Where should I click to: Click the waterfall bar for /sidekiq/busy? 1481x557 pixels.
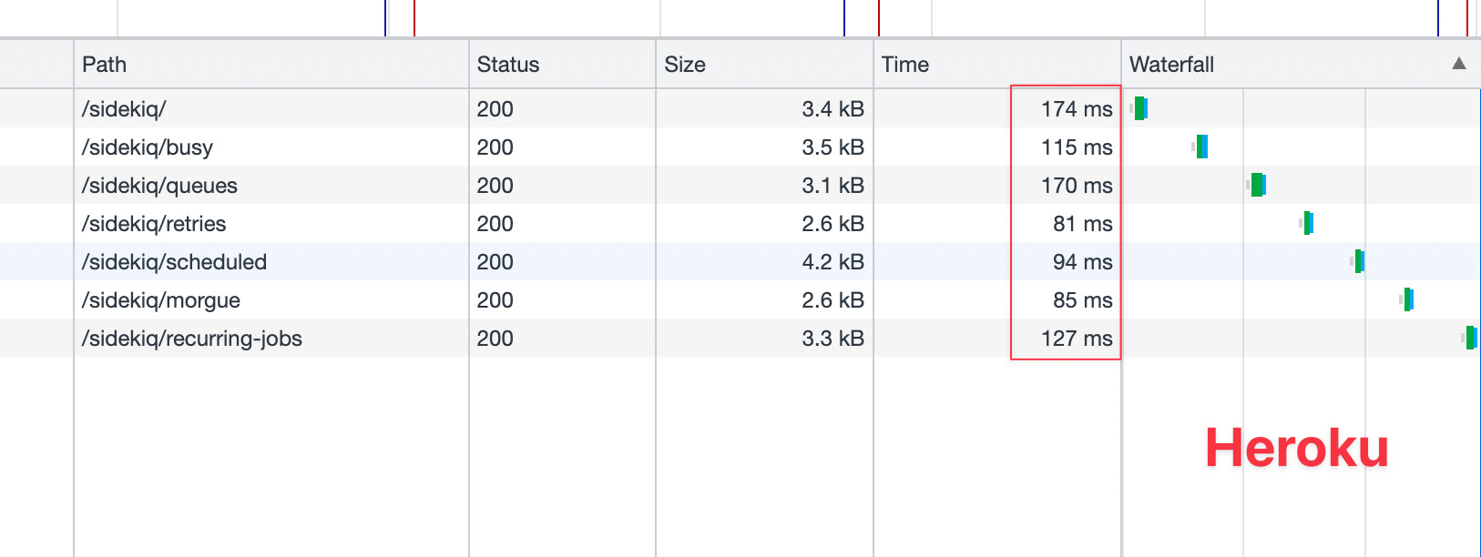pyautogui.click(x=1202, y=147)
